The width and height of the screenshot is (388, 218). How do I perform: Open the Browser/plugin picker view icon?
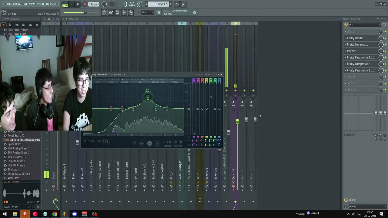131,12
